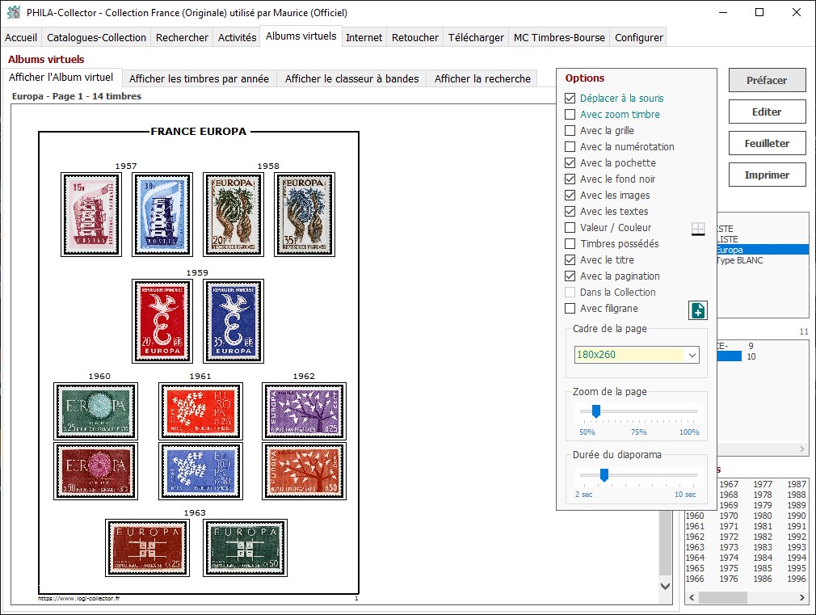Click the 1960 green Europa stamp
The height and width of the screenshot is (615, 816).
pyautogui.click(x=96, y=411)
